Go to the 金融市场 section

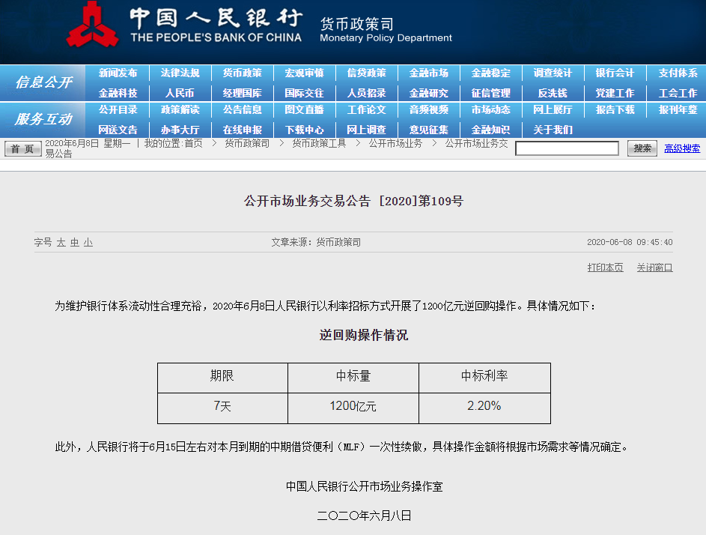coord(428,73)
